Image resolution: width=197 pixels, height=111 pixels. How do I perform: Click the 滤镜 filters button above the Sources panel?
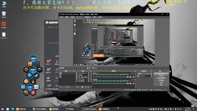[x=95, y=68]
